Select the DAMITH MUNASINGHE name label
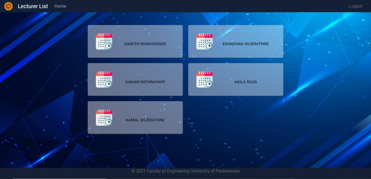This screenshot has width=371, height=179. 145,44
